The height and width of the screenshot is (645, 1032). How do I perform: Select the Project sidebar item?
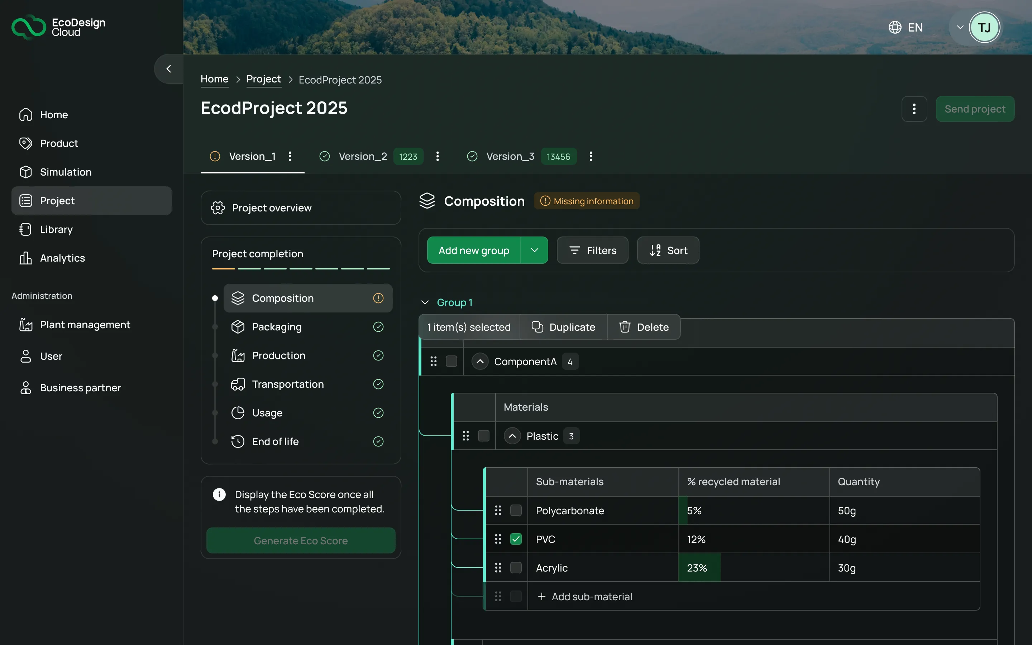[x=92, y=201]
